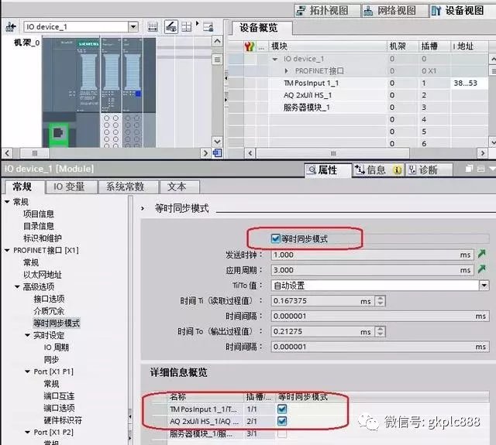Screen dimensions: 496x445
Task: Click the topology icon on 拓扑视图 tab
Action: [x=302, y=10]
